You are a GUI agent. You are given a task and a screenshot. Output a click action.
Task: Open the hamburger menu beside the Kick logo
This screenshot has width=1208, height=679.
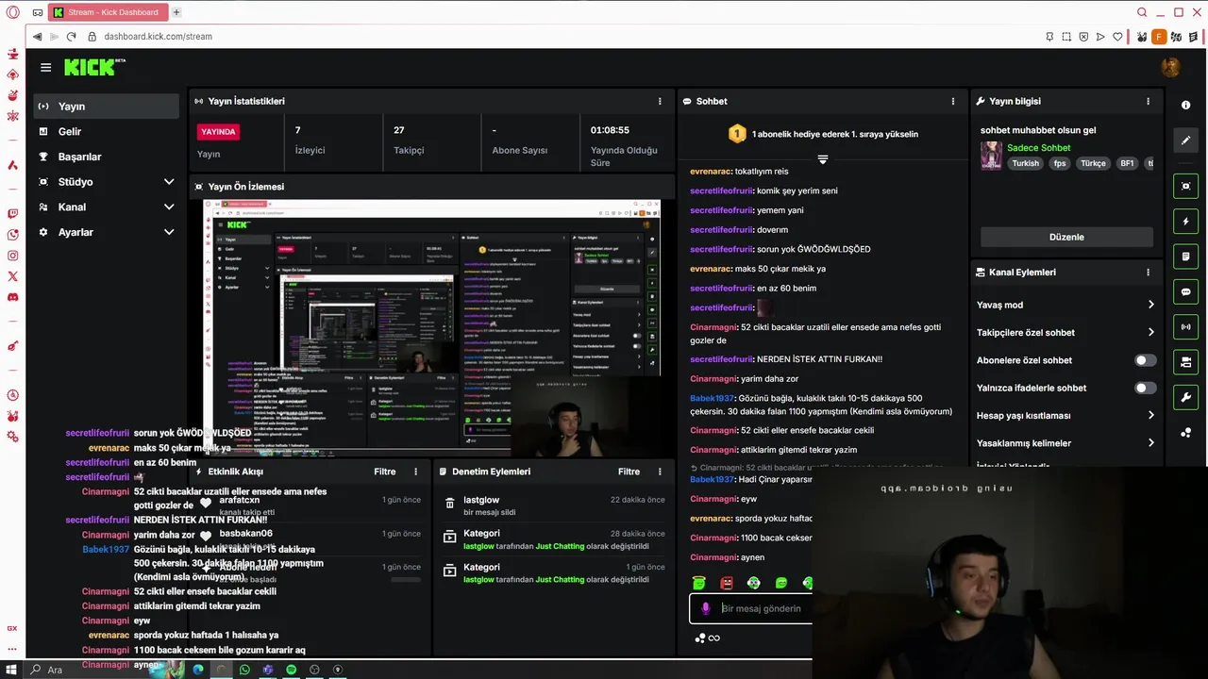[45, 67]
